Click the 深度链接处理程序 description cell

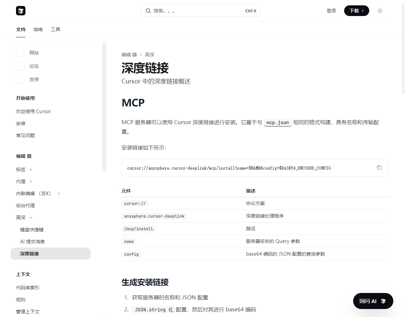[265, 216]
